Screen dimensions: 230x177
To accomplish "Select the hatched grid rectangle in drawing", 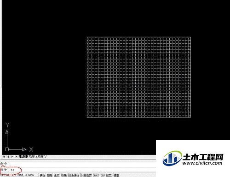I will coord(139,77).
